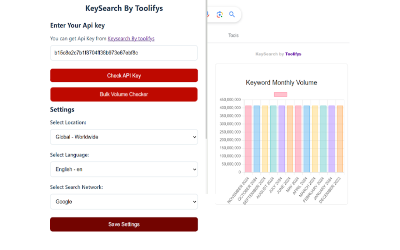Click the blue search magnifier icon

tap(232, 14)
